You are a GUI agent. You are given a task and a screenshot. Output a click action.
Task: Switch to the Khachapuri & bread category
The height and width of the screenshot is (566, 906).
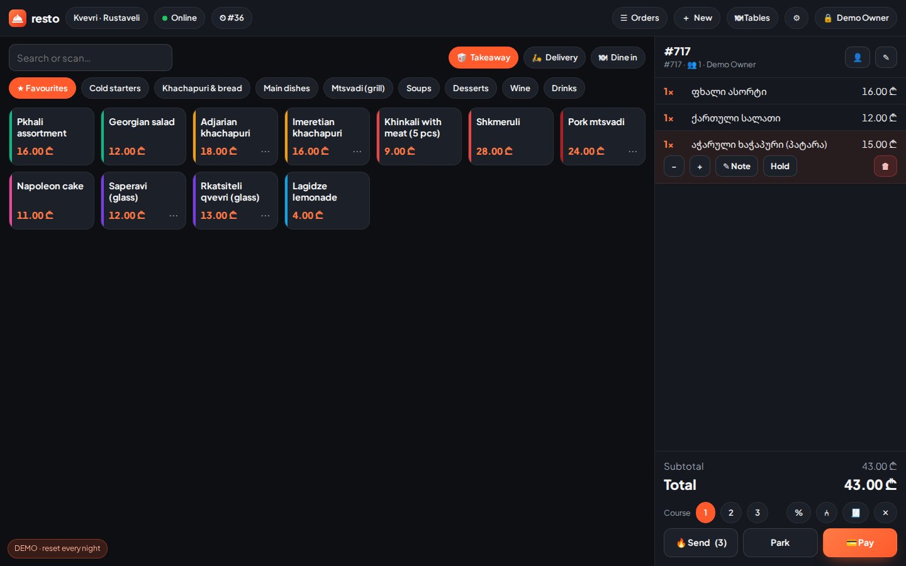click(x=202, y=88)
